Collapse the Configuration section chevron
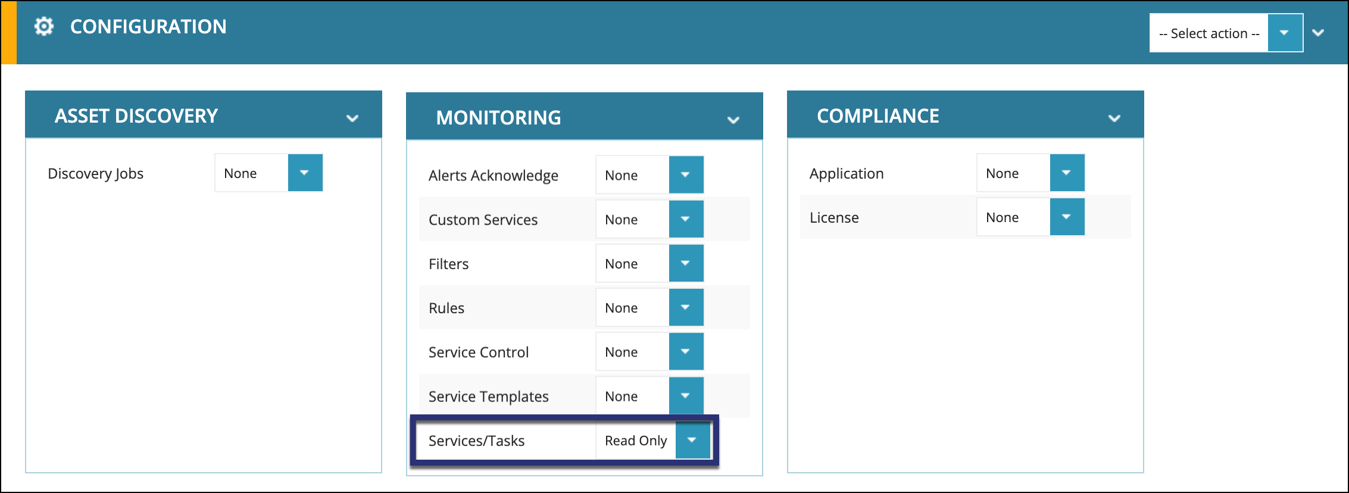Viewport: 1349px width, 493px height. coord(1318,33)
